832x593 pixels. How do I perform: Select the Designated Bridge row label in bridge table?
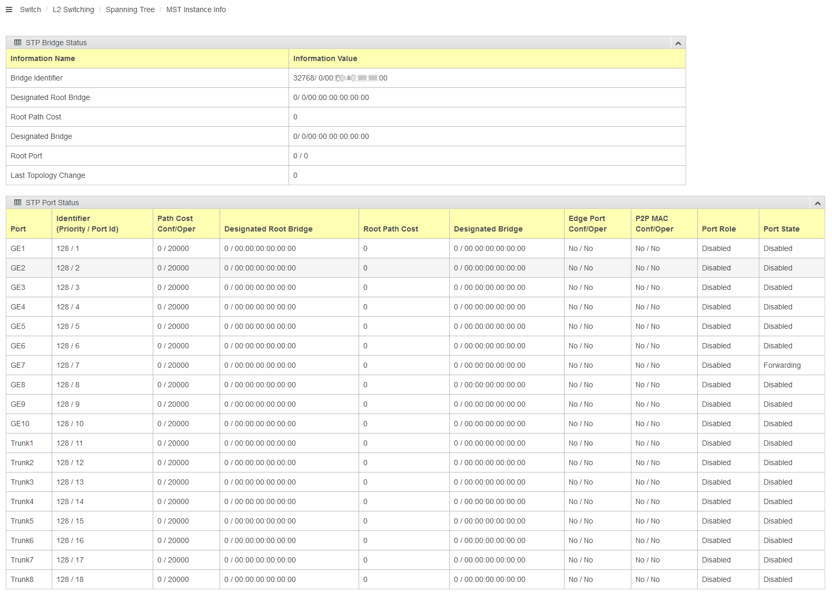(41, 136)
